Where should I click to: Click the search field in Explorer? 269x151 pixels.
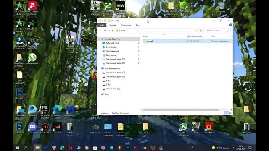[218, 31]
